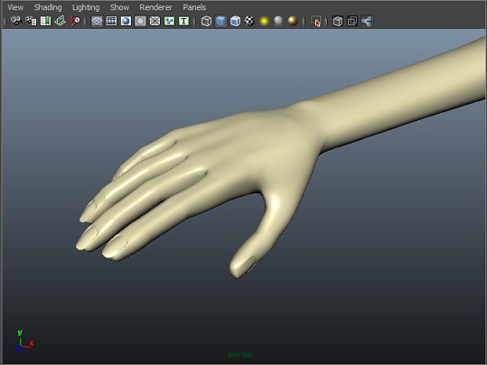The width and height of the screenshot is (487, 365).
Task: Click the Isolate Select icon
Action: click(x=316, y=21)
